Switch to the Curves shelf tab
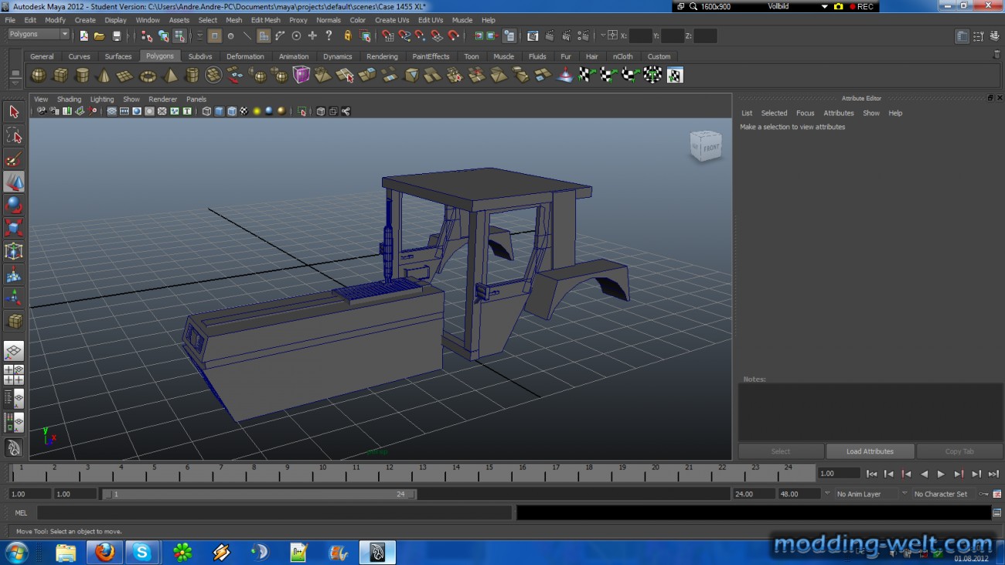 (x=79, y=56)
